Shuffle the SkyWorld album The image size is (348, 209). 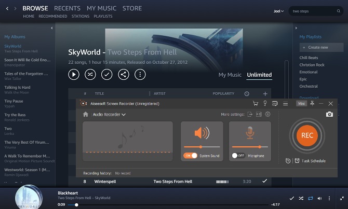click(90, 75)
